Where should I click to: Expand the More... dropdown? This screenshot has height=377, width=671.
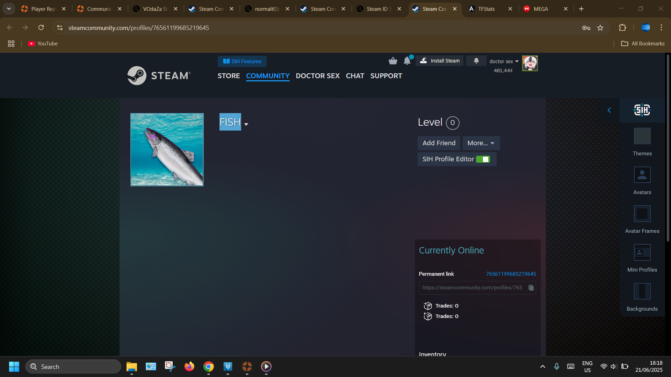click(481, 143)
